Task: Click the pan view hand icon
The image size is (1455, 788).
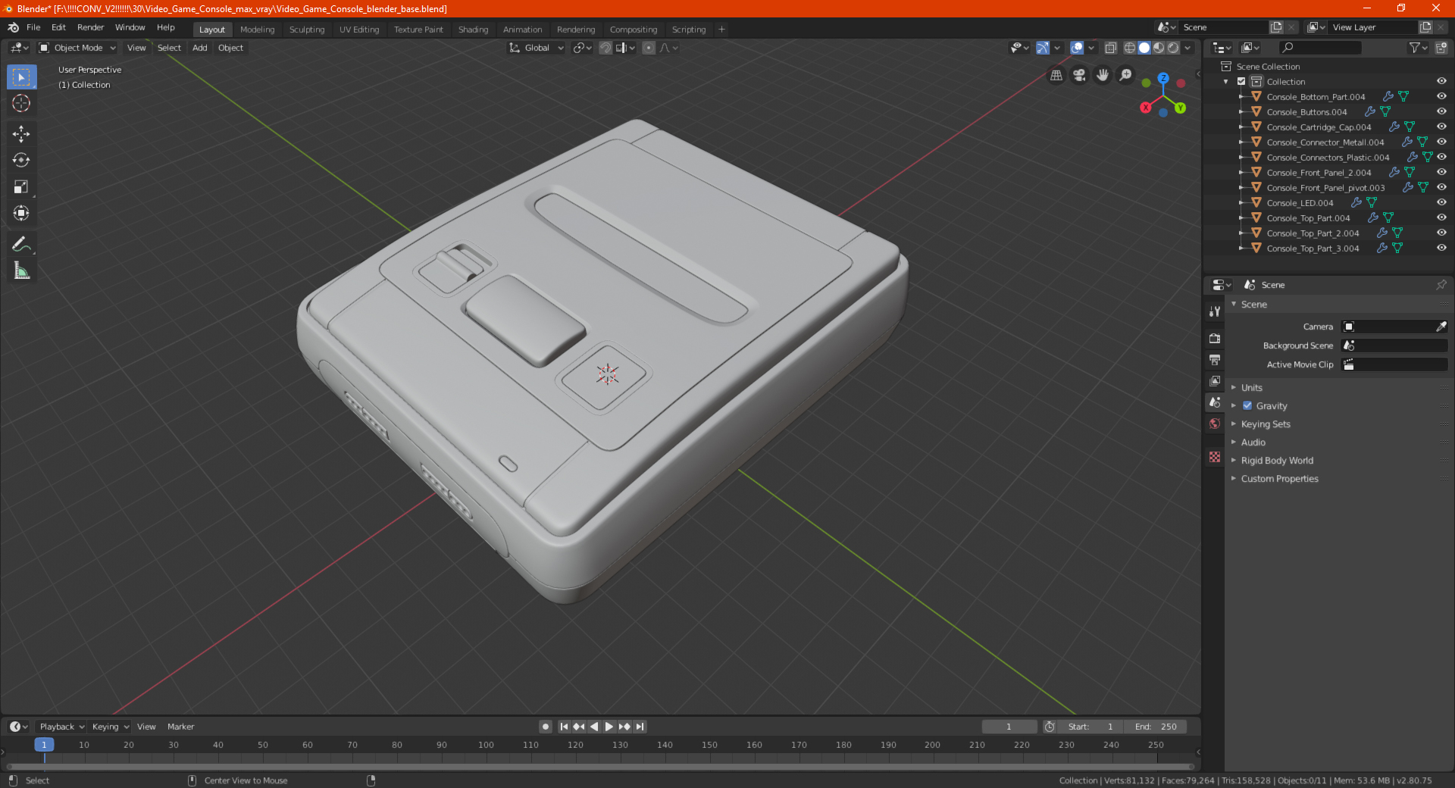Action: [x=1103, y=75]
